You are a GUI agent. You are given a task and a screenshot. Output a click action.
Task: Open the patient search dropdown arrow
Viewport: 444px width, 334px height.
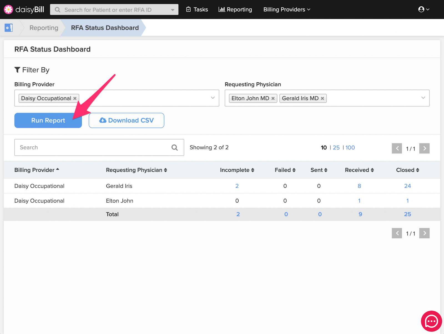point(173,10)
